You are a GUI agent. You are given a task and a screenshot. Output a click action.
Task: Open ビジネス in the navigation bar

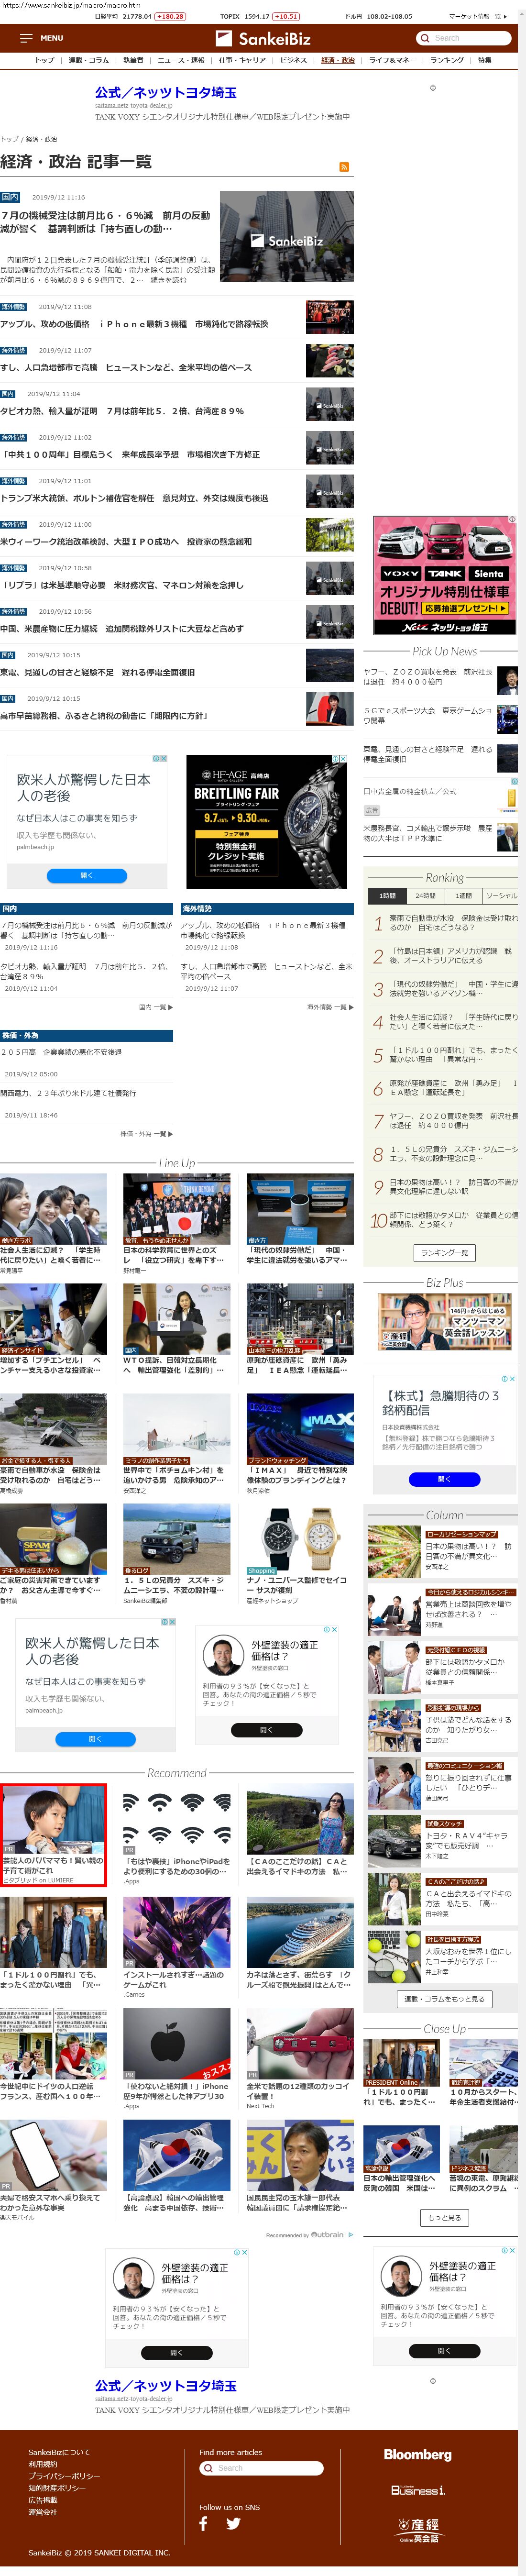point(293,60)
